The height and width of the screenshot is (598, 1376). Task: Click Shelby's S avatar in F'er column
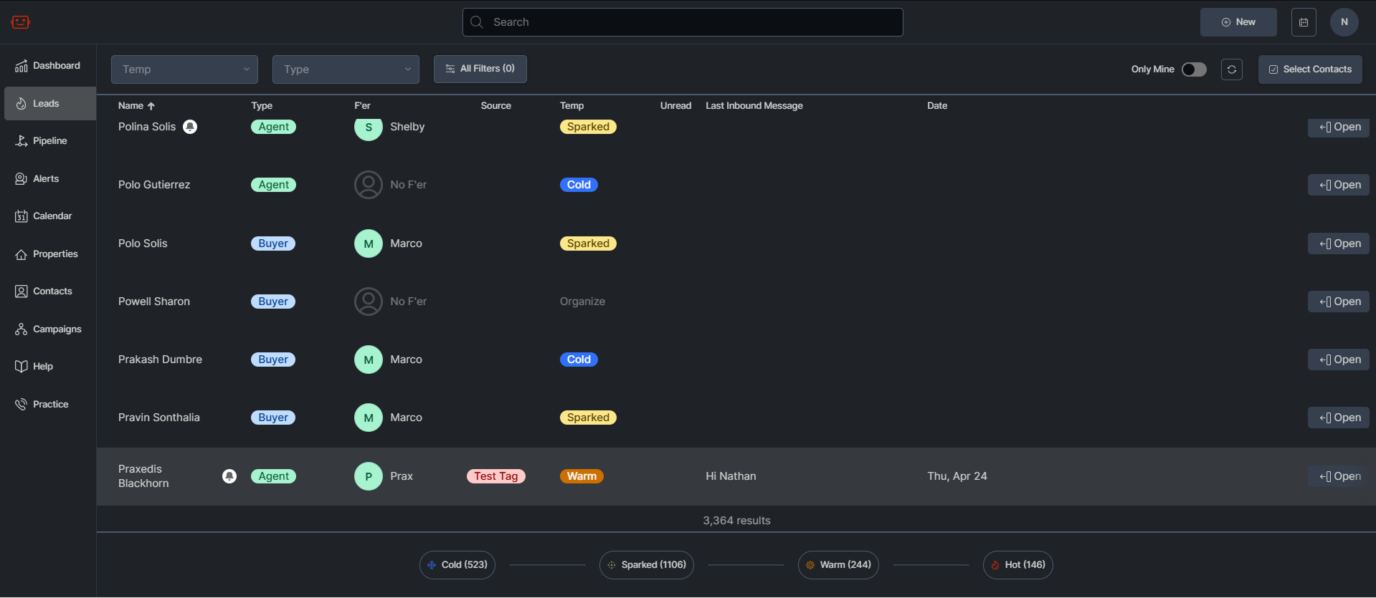(x=368, y=127)
